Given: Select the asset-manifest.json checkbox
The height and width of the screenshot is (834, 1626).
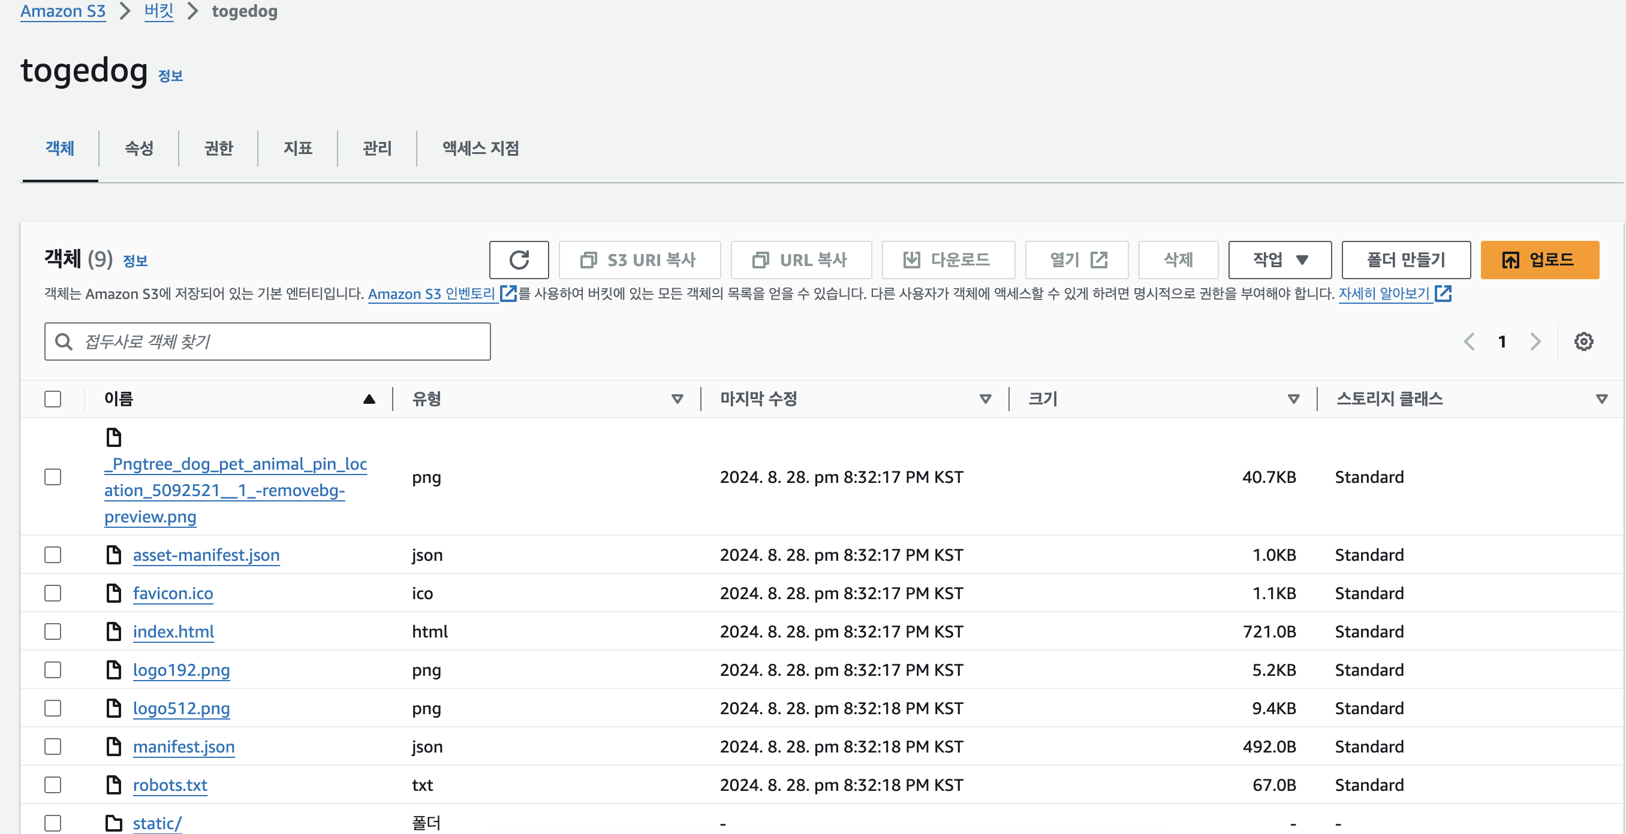Looking at the screenshot, I should click(53, 555).
